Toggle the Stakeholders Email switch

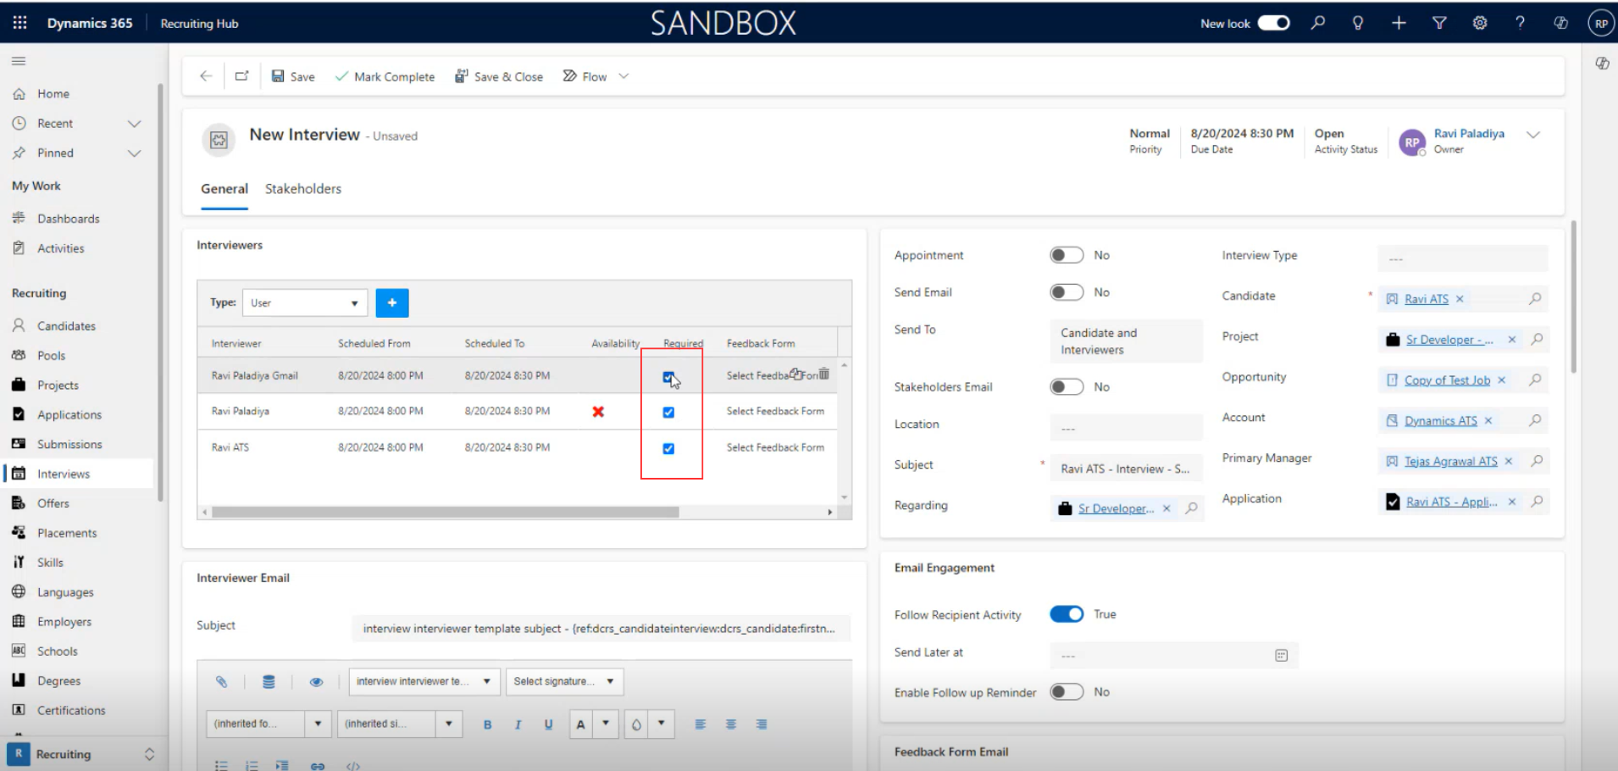coord(1067,387)
